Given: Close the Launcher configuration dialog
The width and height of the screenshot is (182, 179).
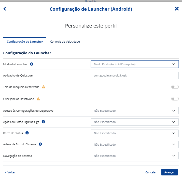Looking at the screenshot, I should 177,9.
